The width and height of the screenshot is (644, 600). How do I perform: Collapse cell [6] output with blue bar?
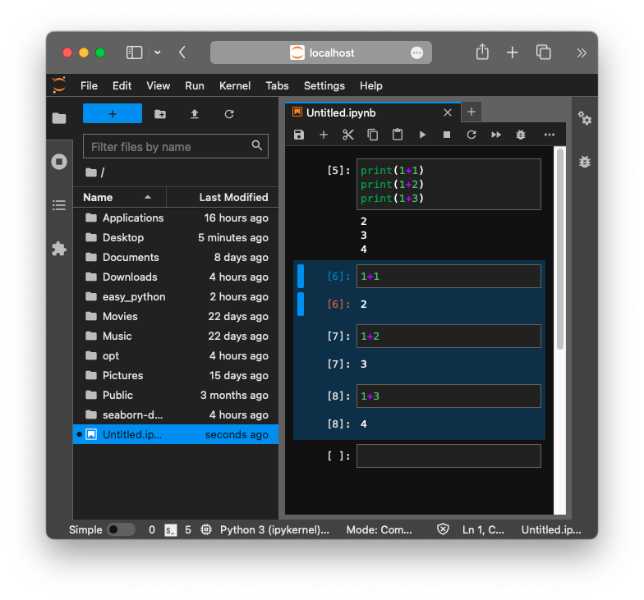point(301,304)
